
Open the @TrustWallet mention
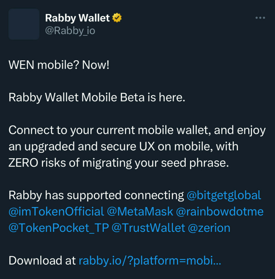click(x=150, y=227)
